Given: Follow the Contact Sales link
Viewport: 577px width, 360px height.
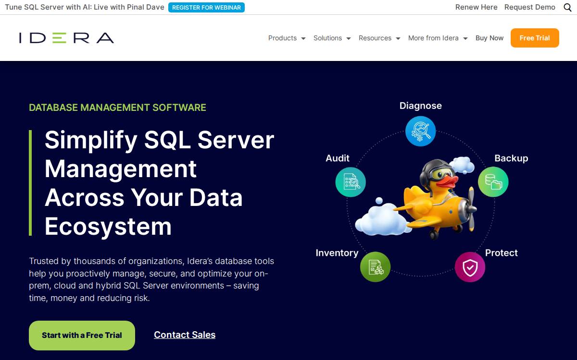Looking at the screenshot, I should [185, 335].
